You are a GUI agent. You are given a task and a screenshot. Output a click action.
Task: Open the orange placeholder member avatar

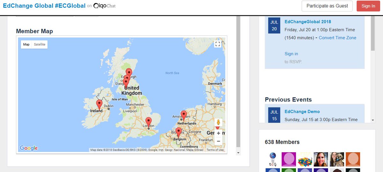[x=353, y=159]
